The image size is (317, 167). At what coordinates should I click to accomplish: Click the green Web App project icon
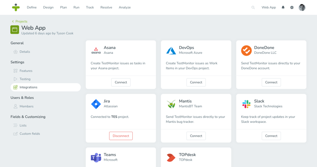pyautogui.click(x=15, y=30)
